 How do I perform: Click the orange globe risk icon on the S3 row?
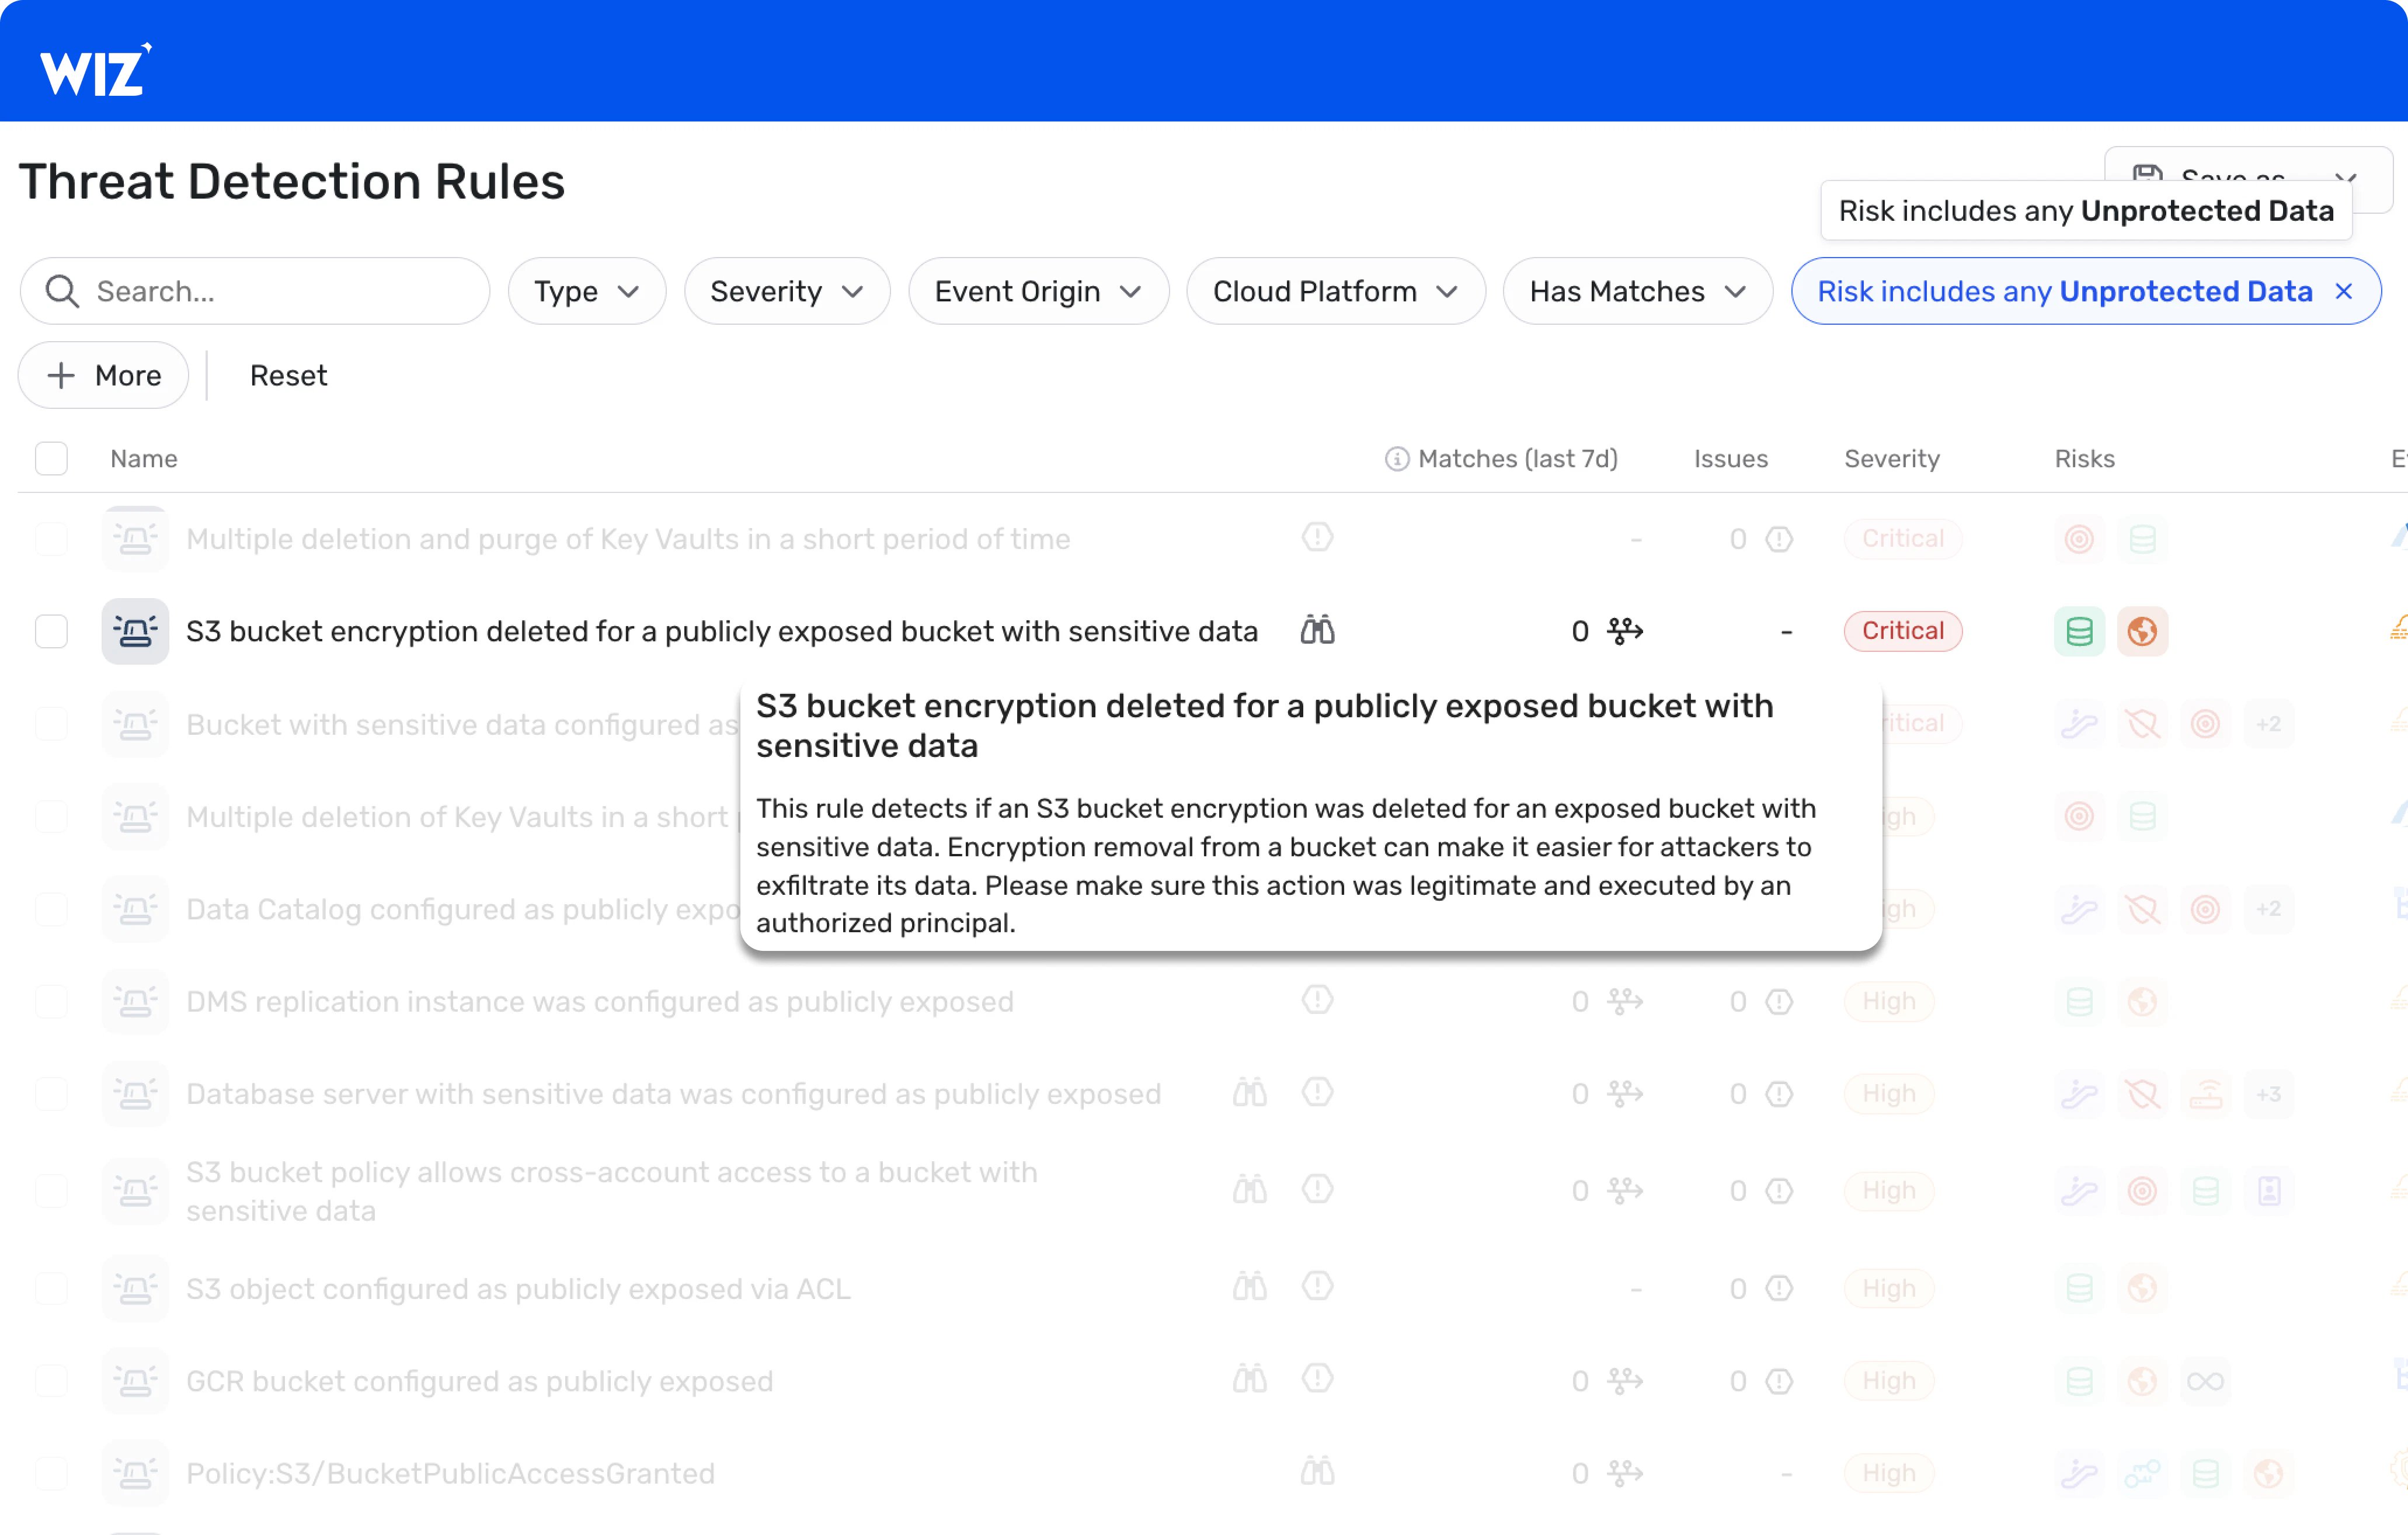(x=2143, y=630)
